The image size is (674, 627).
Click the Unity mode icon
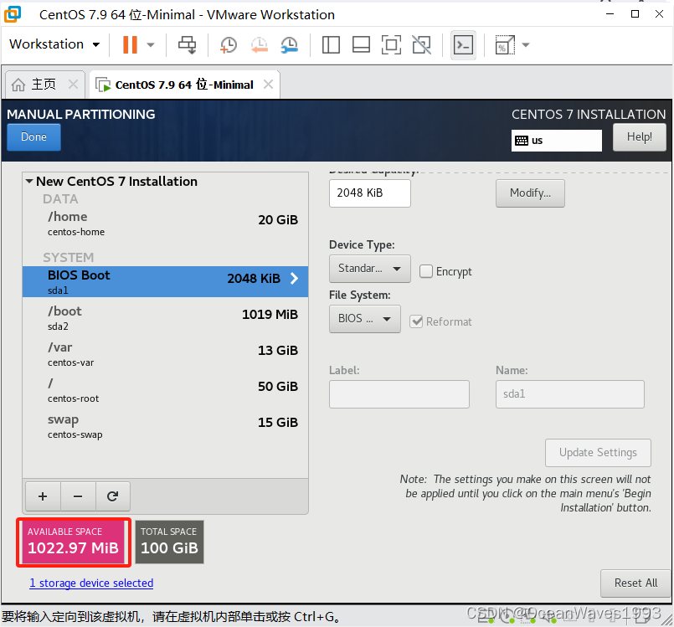(x=422, y=44)
